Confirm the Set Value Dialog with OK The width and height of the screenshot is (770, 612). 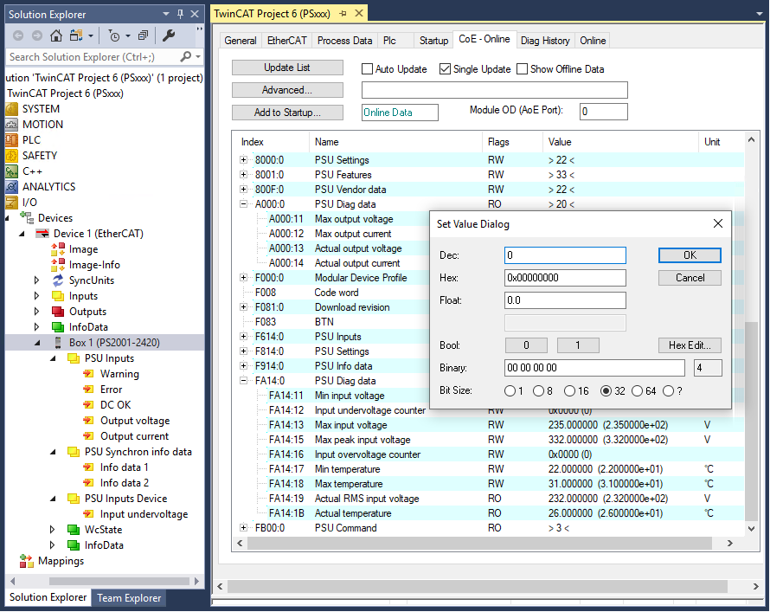click(x=690, y=254)
